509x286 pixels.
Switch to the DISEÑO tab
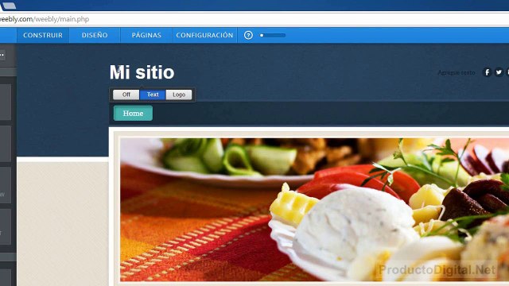(95, 35)
